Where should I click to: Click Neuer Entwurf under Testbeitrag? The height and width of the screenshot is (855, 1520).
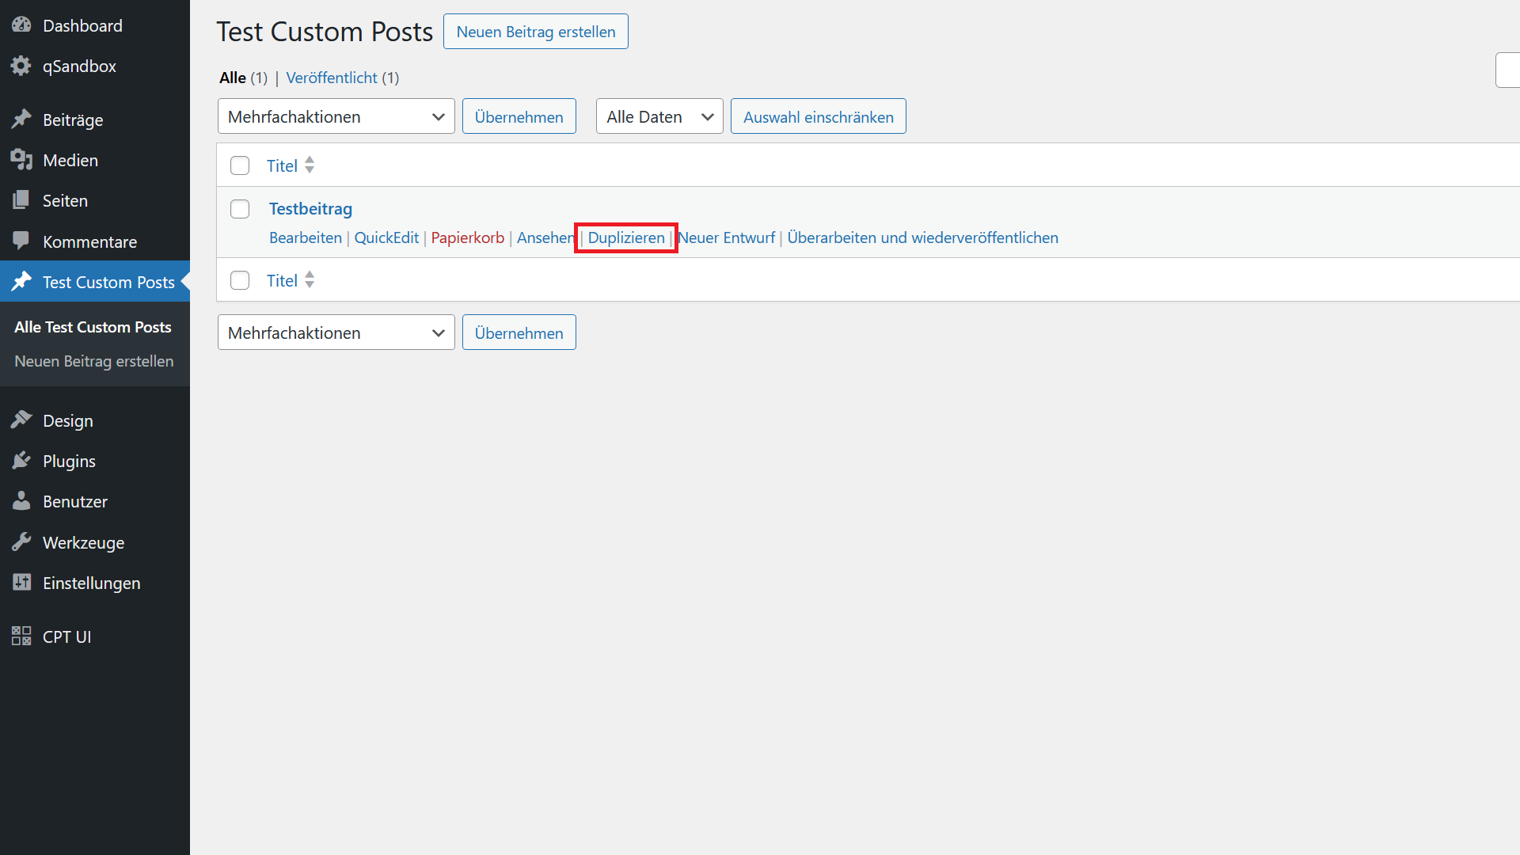coord(727,237)
